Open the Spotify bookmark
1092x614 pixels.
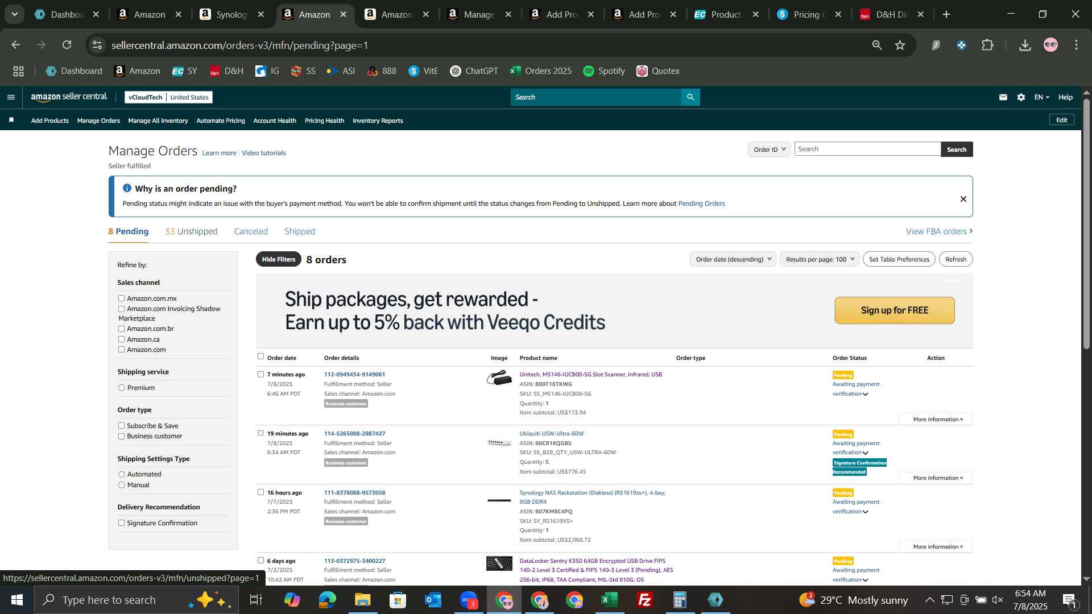[x=604, y=71]
